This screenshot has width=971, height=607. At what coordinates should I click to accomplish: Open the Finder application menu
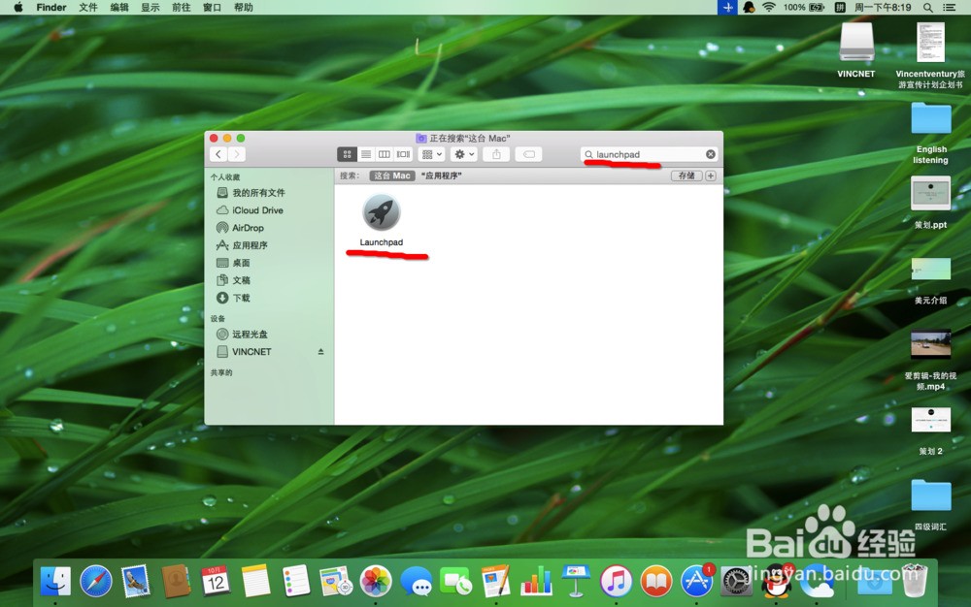point(50,8)
